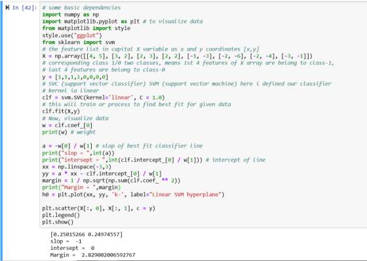Click the output weights [0.25015266 0.24974557]
The image size is (367, 261).
(87, 234)
